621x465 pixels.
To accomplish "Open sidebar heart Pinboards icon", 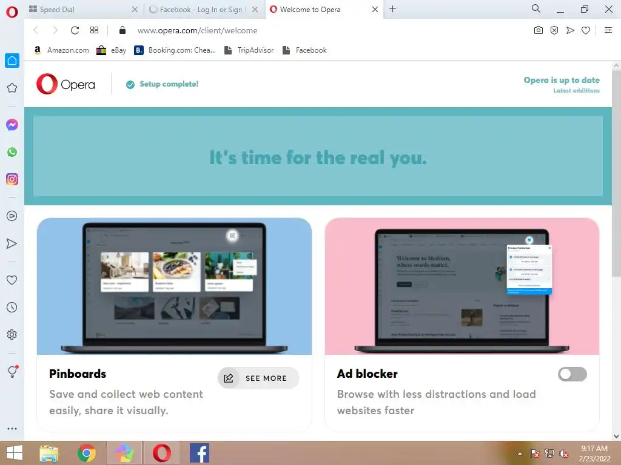I will coord(12,280).
